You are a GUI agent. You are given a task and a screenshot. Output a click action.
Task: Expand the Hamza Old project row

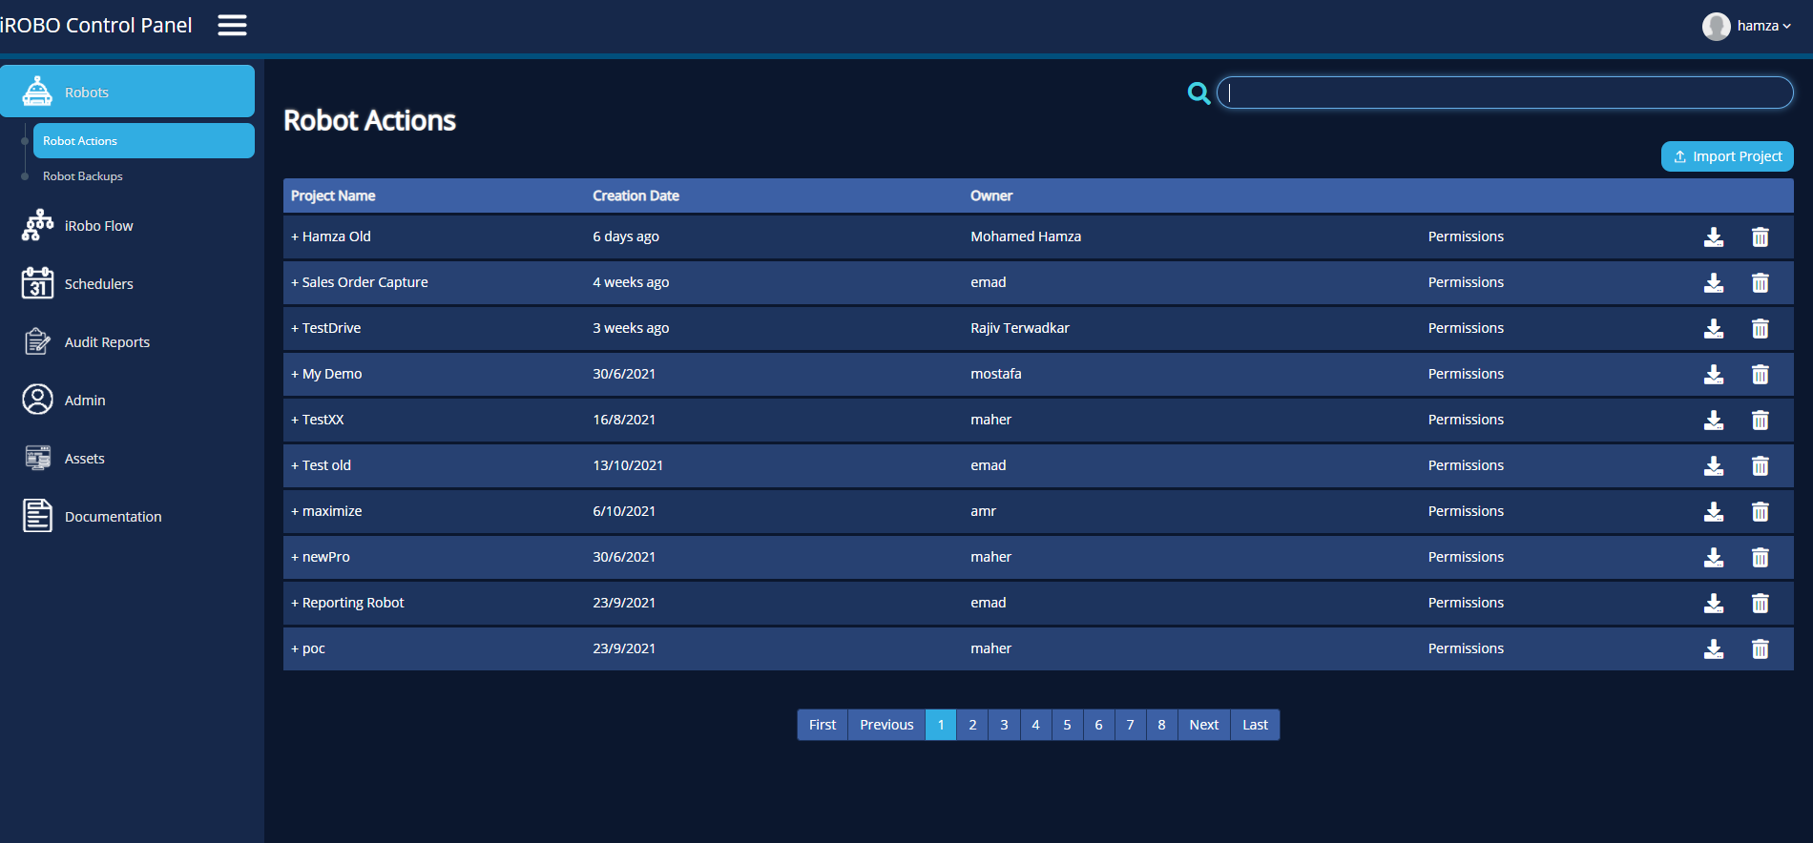coord(295,236)
